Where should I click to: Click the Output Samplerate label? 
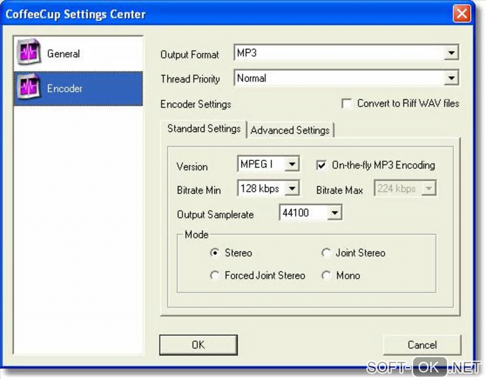click(x=215, y=214)
